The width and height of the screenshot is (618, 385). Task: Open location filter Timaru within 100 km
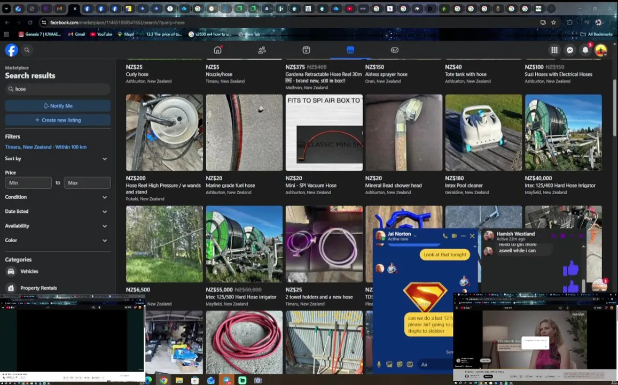click(46, 147)
